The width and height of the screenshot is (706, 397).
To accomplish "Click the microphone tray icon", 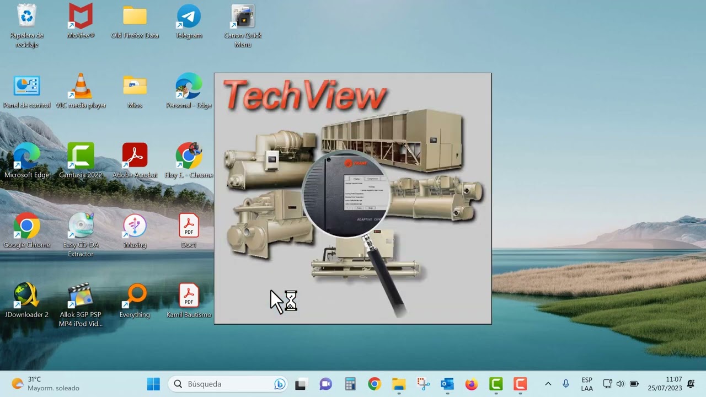I will (565, 384).
